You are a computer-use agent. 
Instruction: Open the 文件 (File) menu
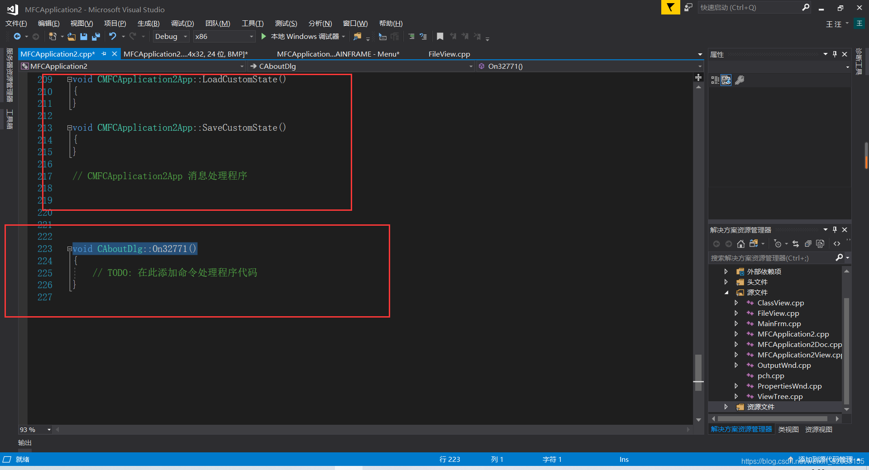click(16, 23)
